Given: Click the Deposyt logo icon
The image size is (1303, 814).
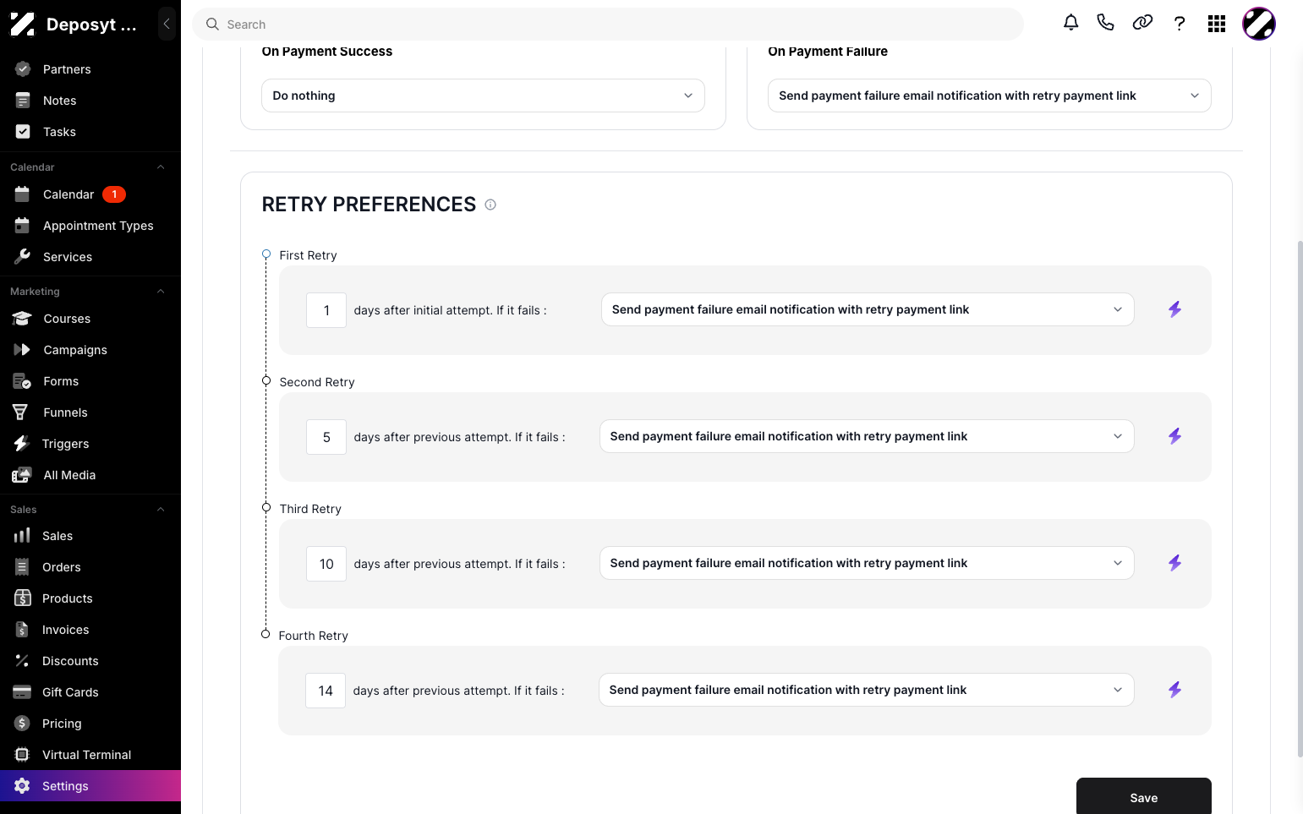Looking at the screenshot, I should 23,24.
